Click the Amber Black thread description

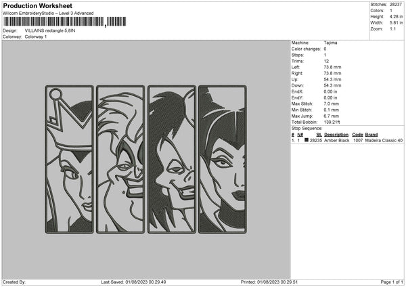pos(336,140)
